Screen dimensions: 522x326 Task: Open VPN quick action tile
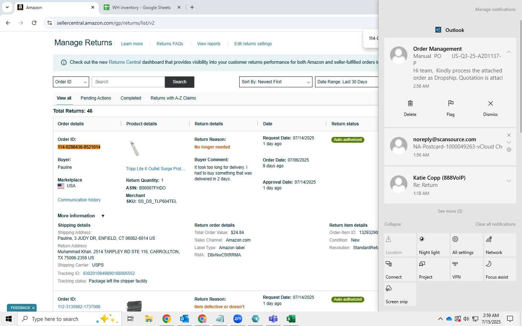[x=467, y=269]
